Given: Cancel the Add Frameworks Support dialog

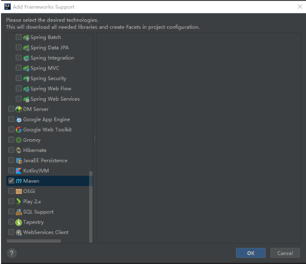Looking at the screenshot, I should [x=285, y=253].
